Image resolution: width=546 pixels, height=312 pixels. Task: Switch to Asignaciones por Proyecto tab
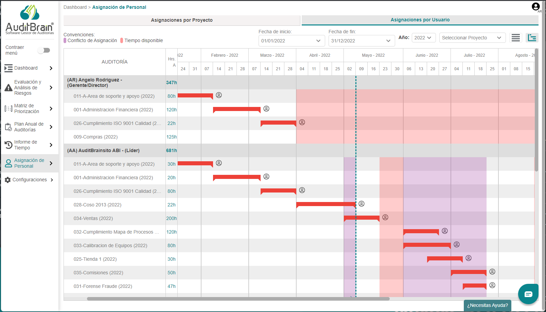pyautogui.click(x=182, y=20)
